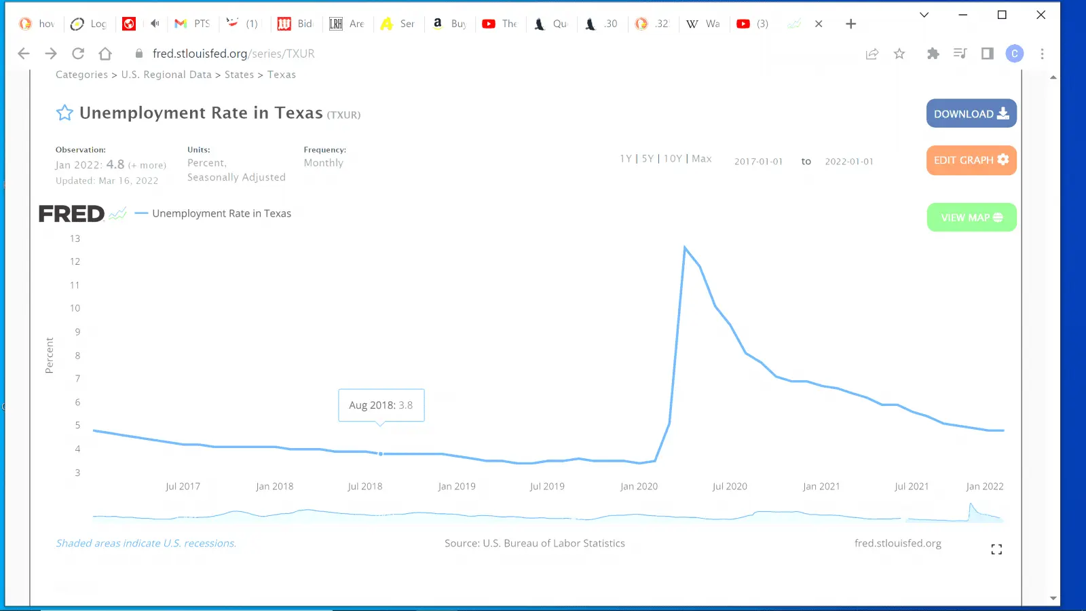This screenshot has height=611, width=1086.
Task: Click the browser extensions puzzle icon
Action: point(933,54)
